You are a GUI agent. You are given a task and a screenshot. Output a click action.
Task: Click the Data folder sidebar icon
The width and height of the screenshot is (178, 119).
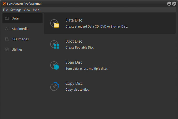click(x=7, y=18)
